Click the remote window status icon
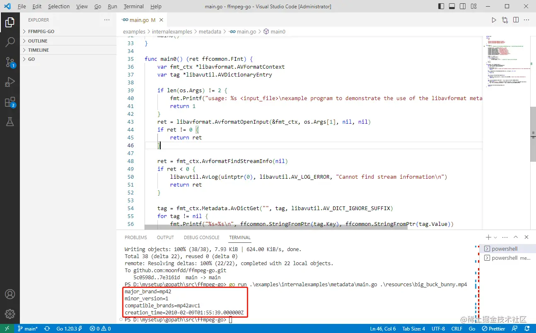Screen dimensions: 536x333 7,328
